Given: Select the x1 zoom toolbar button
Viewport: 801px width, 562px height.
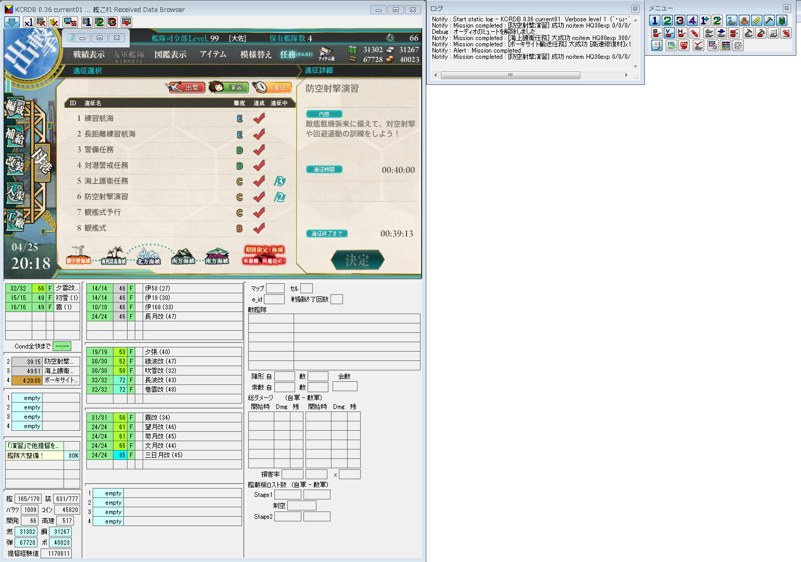Looking at the screenshot, I should click(x=28, y=22).
